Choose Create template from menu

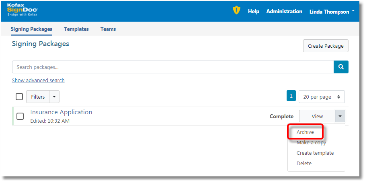point(315,153)
